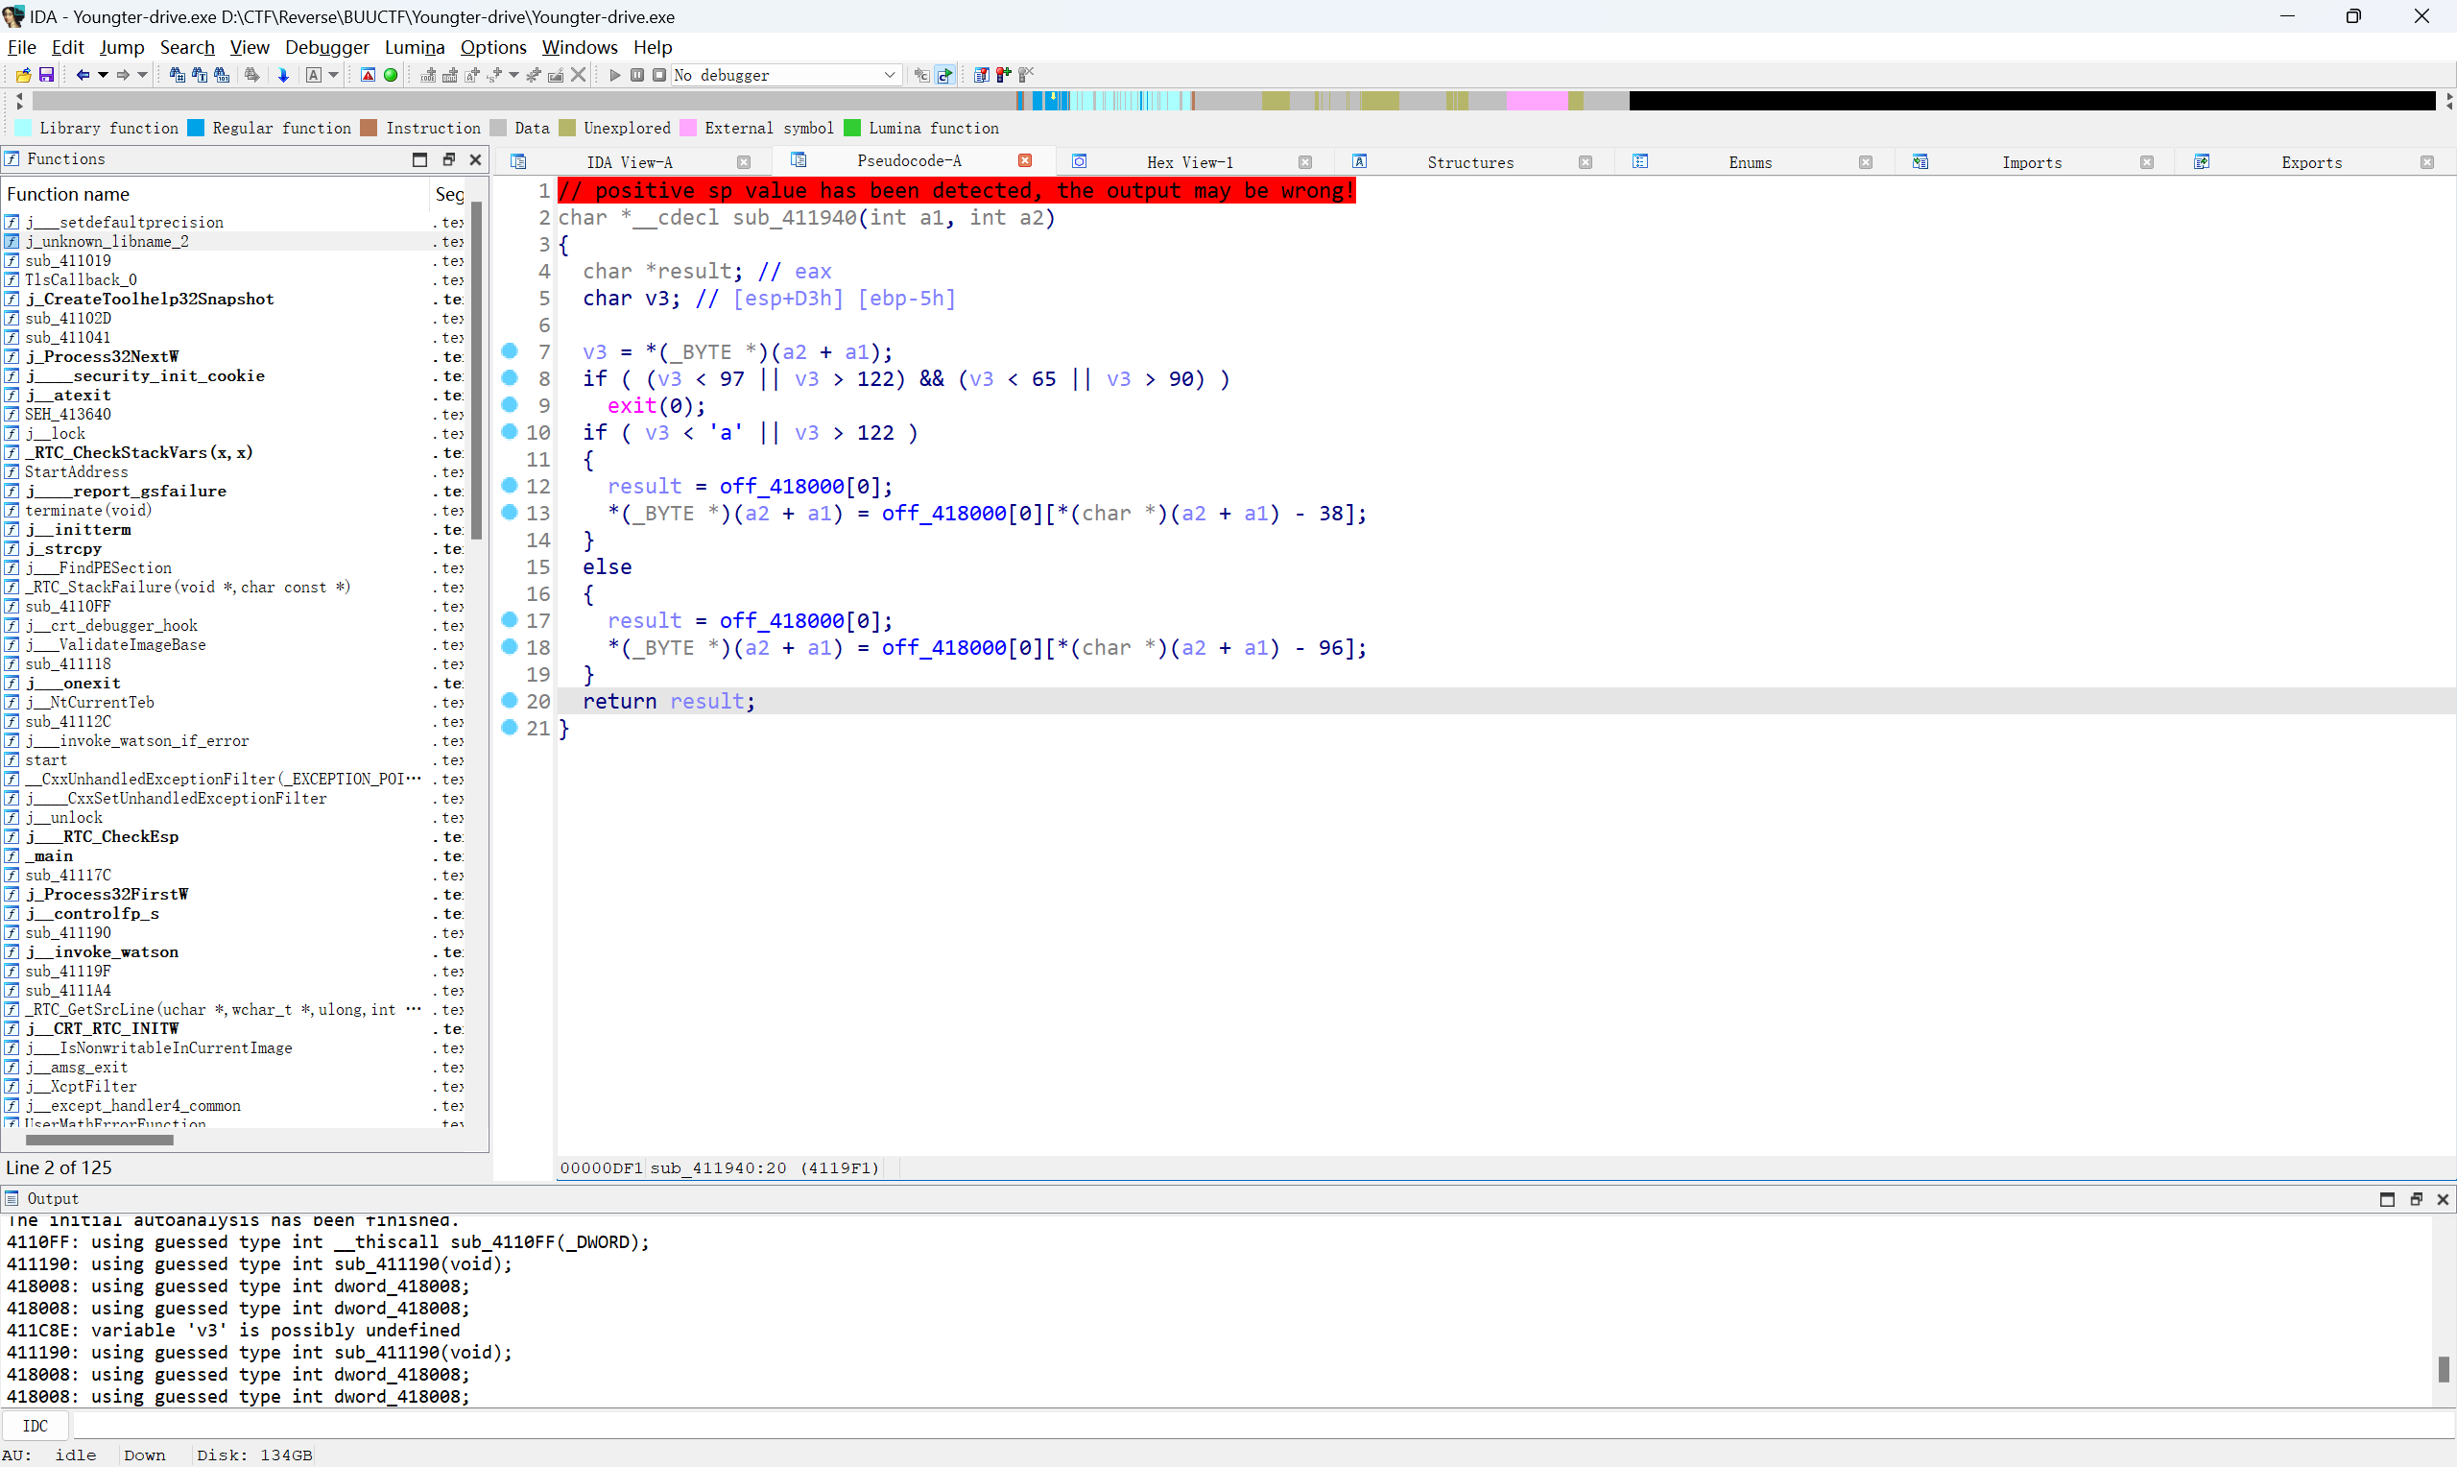Click the binoculars binary search 101 icon
The width and height of the screenshot is (2457, 1467).
pos(222,75)
